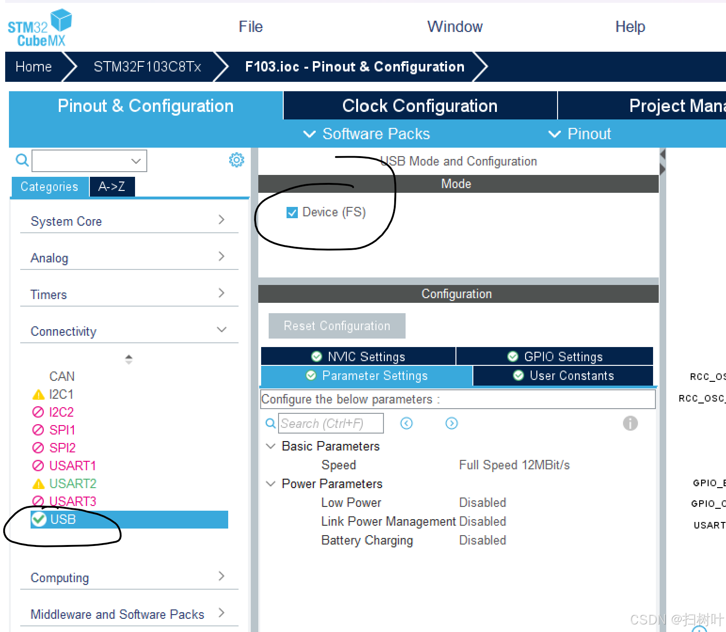This screenshot has height=632, width=726.
Task: Click Parameter Settings green check icon
Action: (x=311, y=375)
